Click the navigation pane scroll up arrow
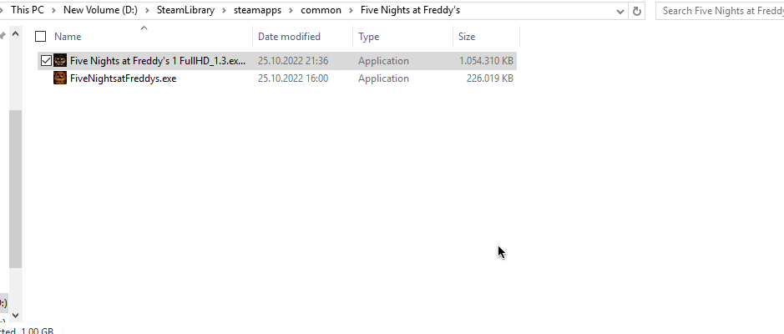The image size is (784, 334). click(15, 34)
